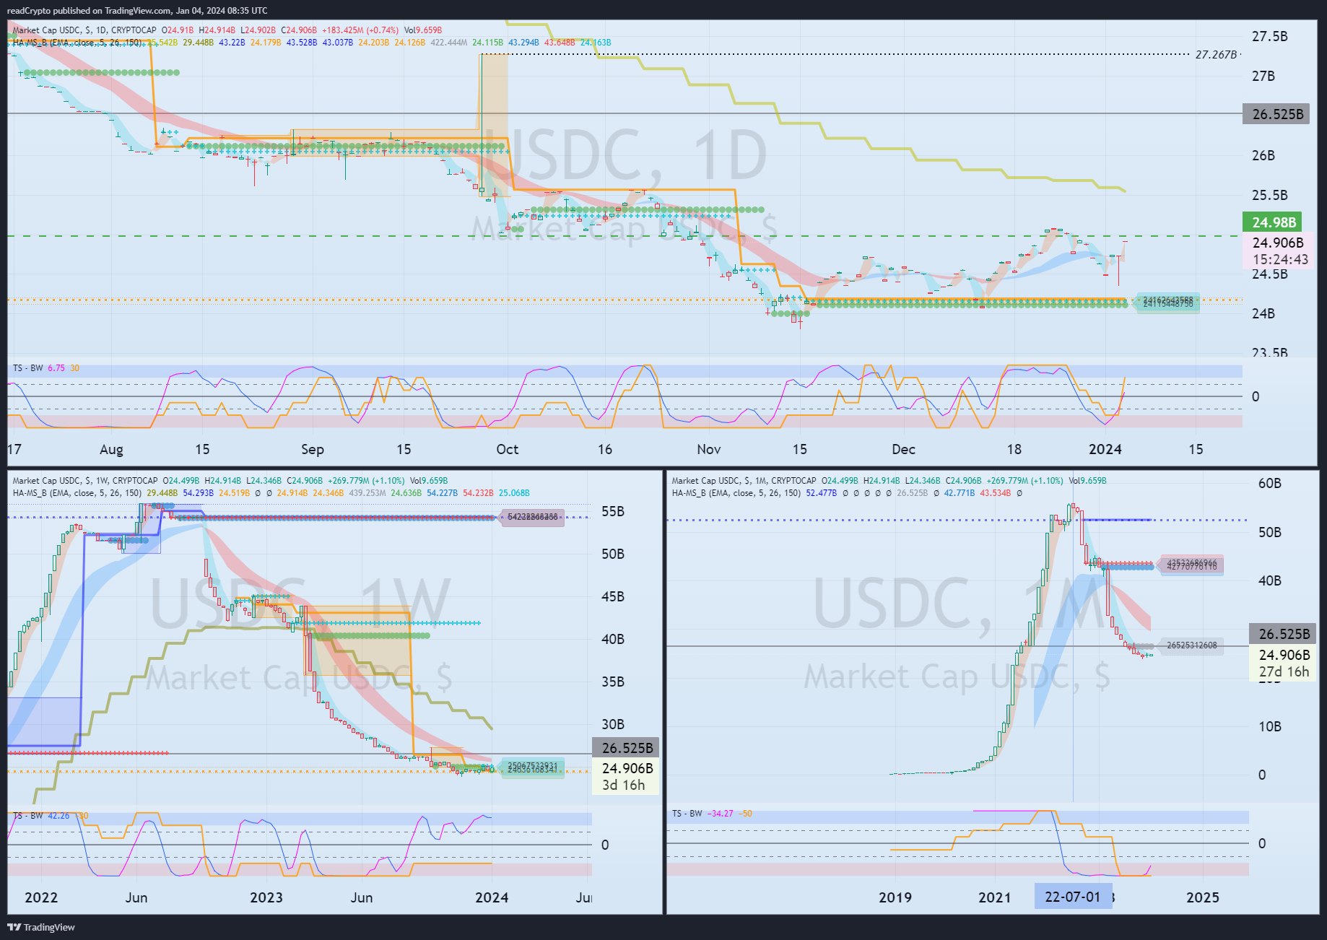Click the gray 26.525B price label on the daily chart

click(1277, 114)
